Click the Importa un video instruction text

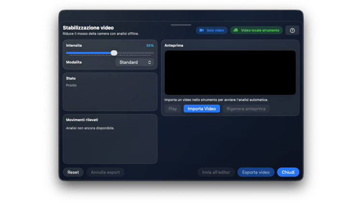[216, 100]
